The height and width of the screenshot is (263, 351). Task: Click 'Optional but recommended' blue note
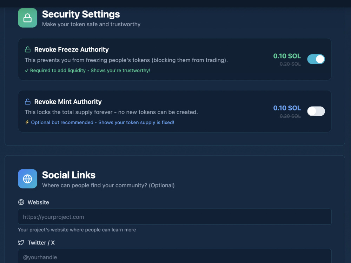[x=62, y=122]
